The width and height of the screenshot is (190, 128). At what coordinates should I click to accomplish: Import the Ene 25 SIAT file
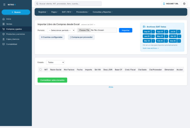(173, 41)
